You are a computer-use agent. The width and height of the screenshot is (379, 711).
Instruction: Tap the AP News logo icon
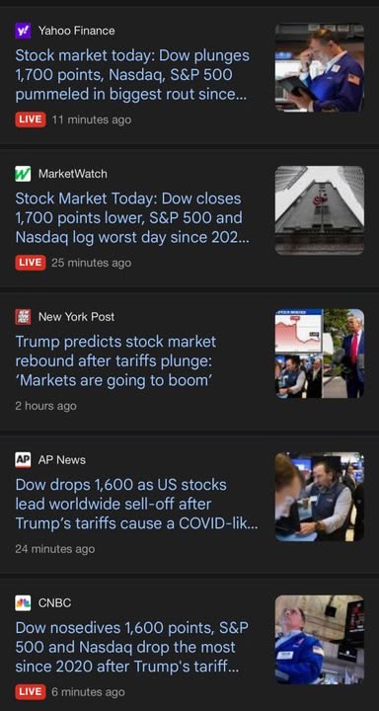[x=23, y=460]
